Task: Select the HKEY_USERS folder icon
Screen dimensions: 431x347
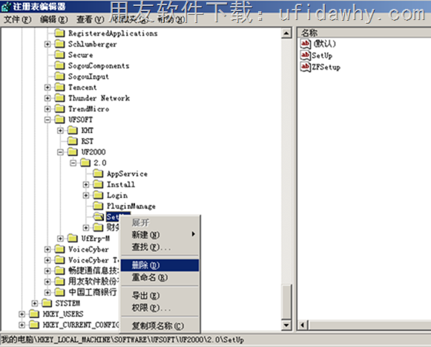Action: [x=34, y=314]
